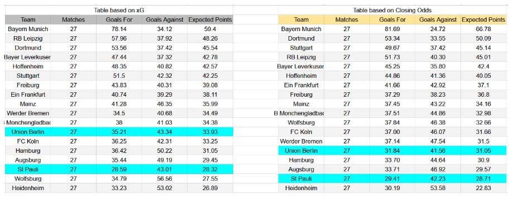Click the gray Team header in xG table
The width and height of the screenshot is (514, 204).
[x=28, y=19]
